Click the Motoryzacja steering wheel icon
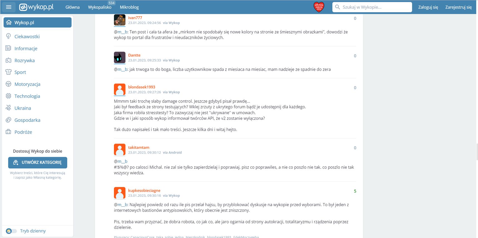Viewport: 478px width, 238px height. (8, 84)
